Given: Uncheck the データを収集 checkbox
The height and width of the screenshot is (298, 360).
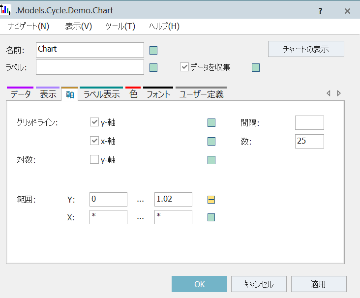Looking at the screenshot, I should coord(184,67).
